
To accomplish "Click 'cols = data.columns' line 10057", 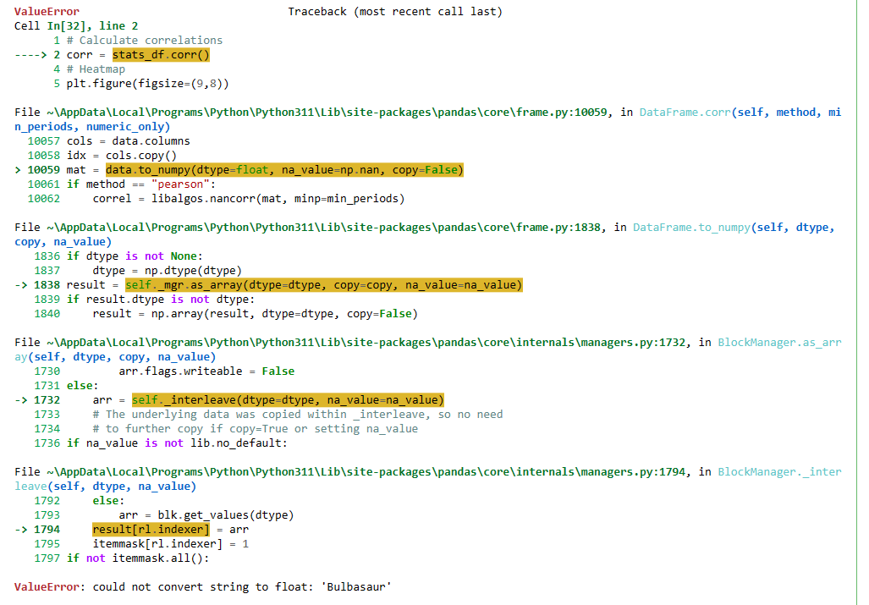I will pyautogui.click(x=129, y=141).
